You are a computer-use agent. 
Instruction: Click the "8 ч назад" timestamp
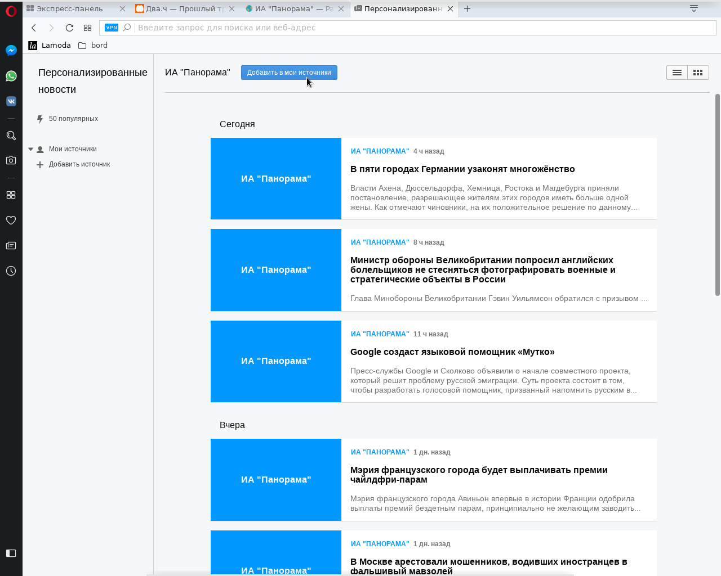point(429,242)
